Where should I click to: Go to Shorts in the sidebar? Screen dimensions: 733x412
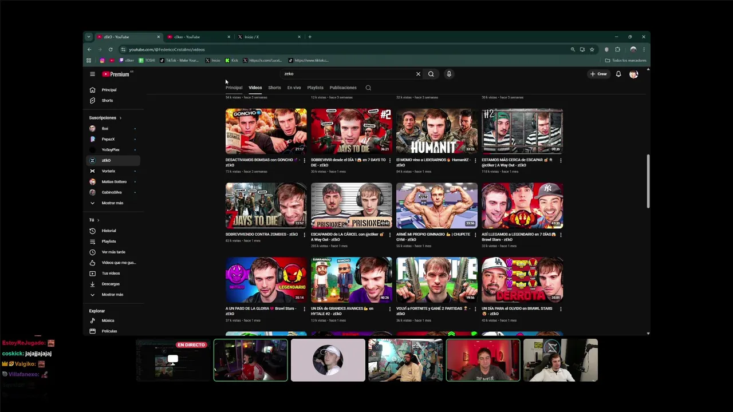pyautogui.click(x=107, y=100)
